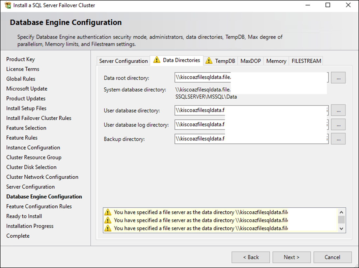Cancel the installation wizard
The image size is (359, 268).
point(332,257)
